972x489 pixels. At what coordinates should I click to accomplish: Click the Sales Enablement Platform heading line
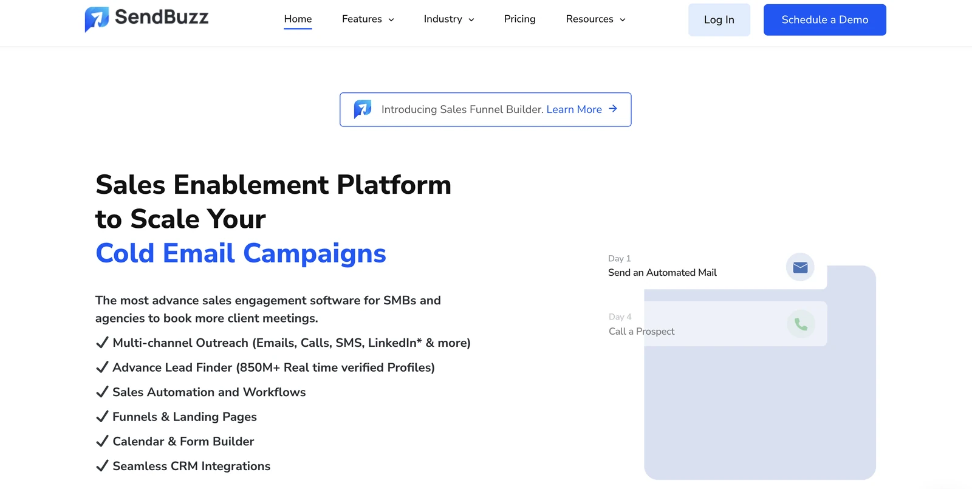click(273, 185)
